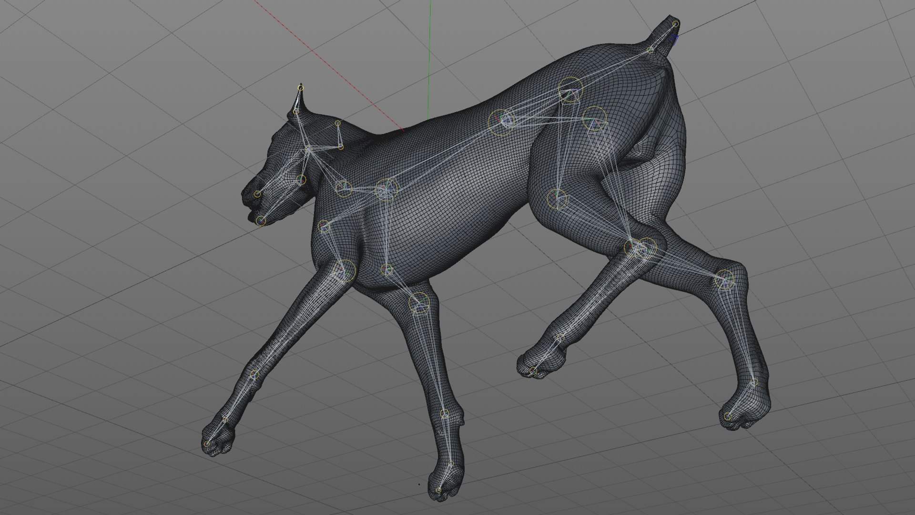Viewport: 915px width, 515px height.
Task: Select the near rear leg's ankle joint
Action: [x=560, y=338]
